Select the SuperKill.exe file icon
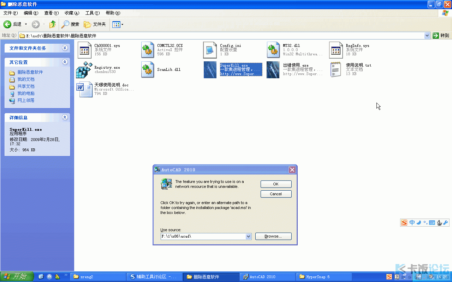The image size is (452, 282). 210,70
